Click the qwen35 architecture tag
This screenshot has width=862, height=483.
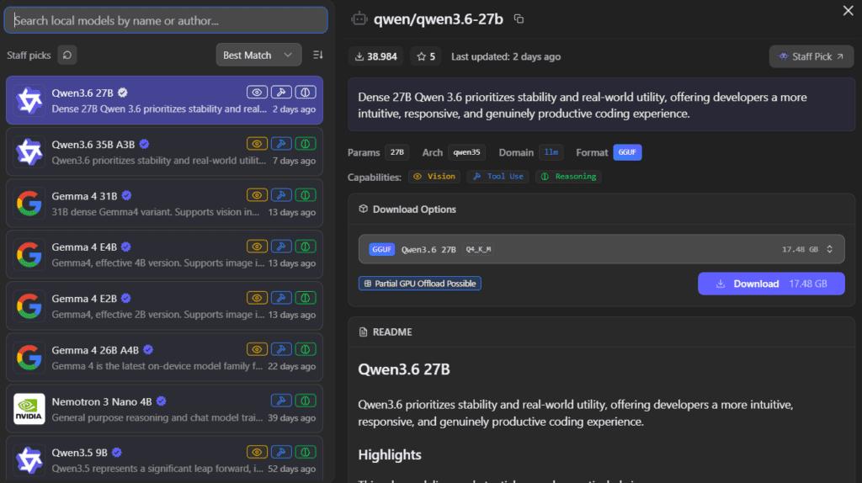pos(466,152)
